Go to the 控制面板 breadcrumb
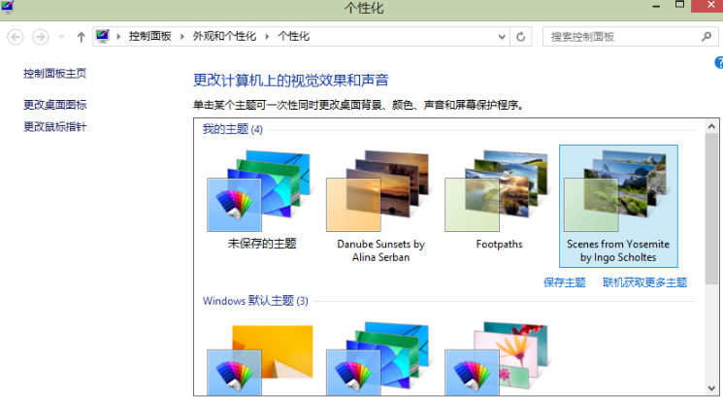The image size is (723, 397). (x=149, y=37)
